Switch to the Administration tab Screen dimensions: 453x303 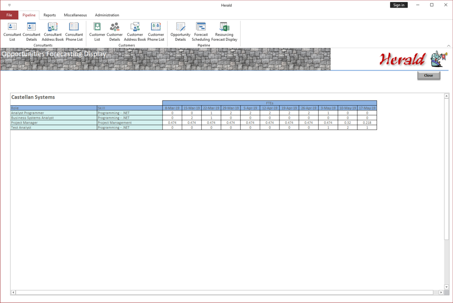107,15
